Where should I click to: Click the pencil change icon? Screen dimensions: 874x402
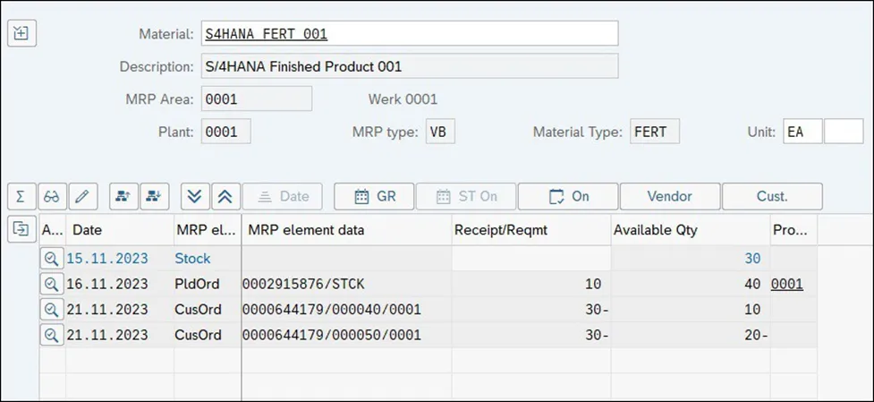tap(82, 196)
